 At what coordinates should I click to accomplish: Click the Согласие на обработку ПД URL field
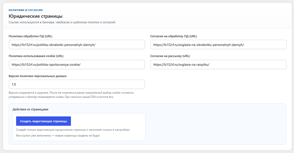click(x=218, y=45)
